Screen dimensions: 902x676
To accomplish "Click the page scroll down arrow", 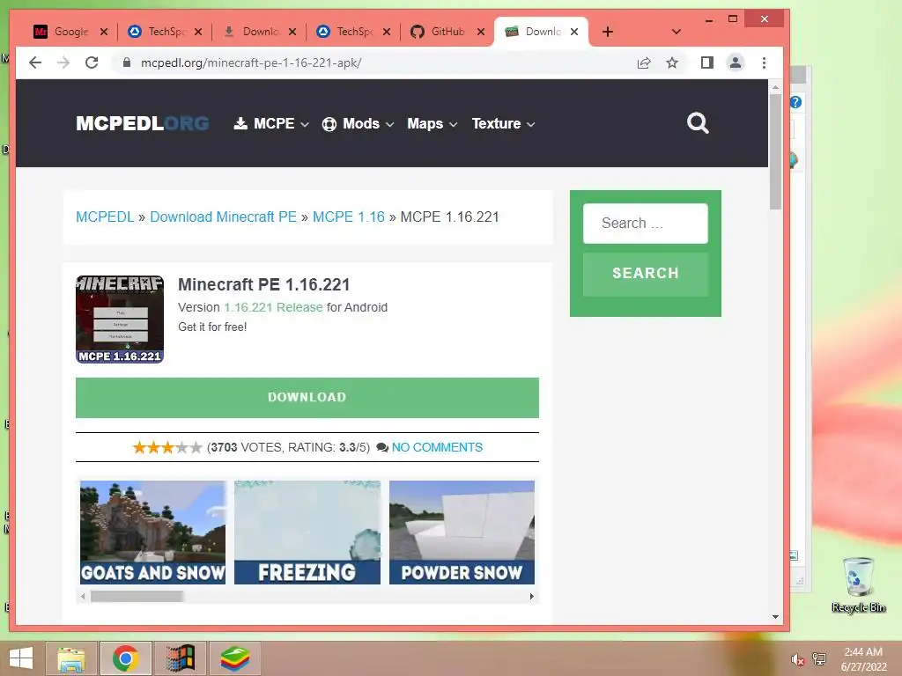I will pos(775,617).
